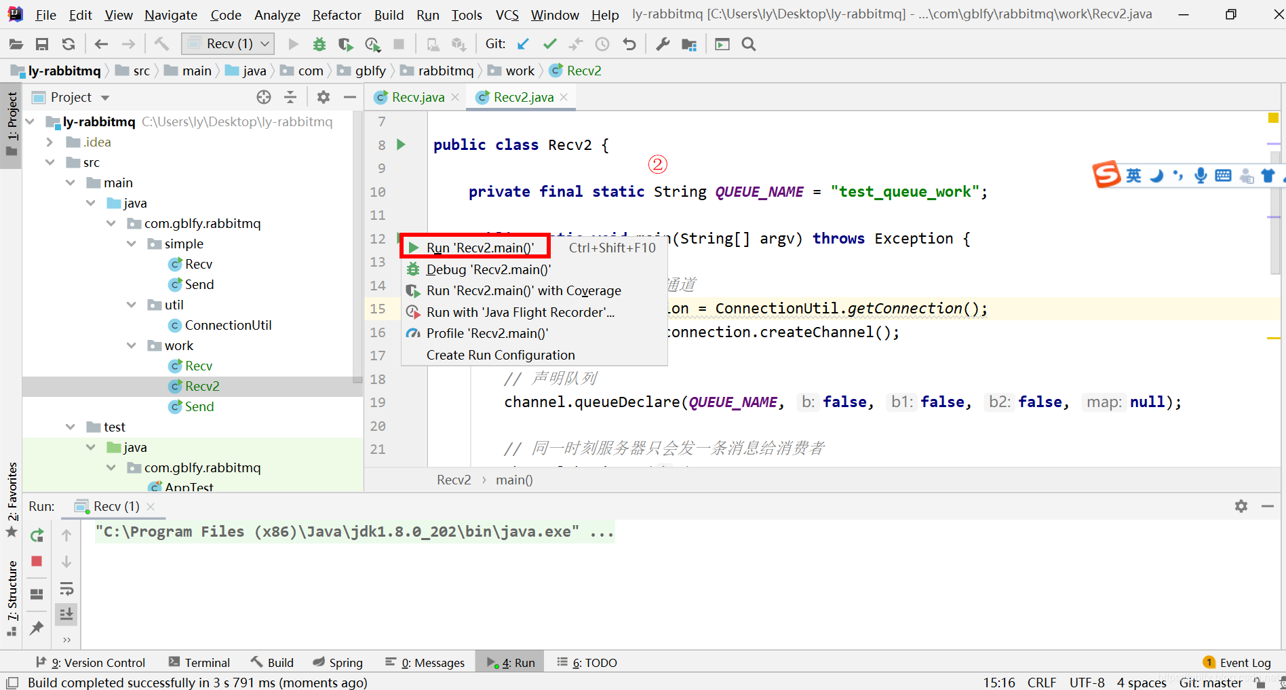Viewport: 1286px width, 690px height.
Task: Open the Refactor menu
Action: [336, 15]
